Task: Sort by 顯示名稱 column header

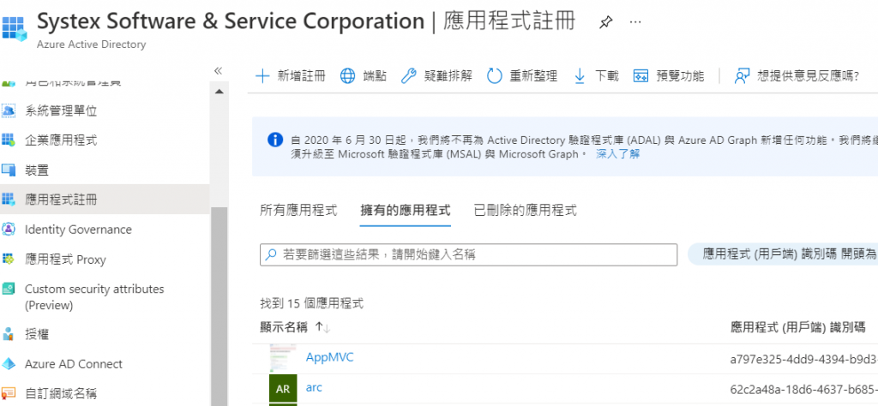Action: click(x=284, y=327)
